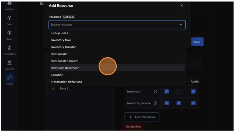Click the Save button
This screenshot has height=132, width=236.
(197, 42)
